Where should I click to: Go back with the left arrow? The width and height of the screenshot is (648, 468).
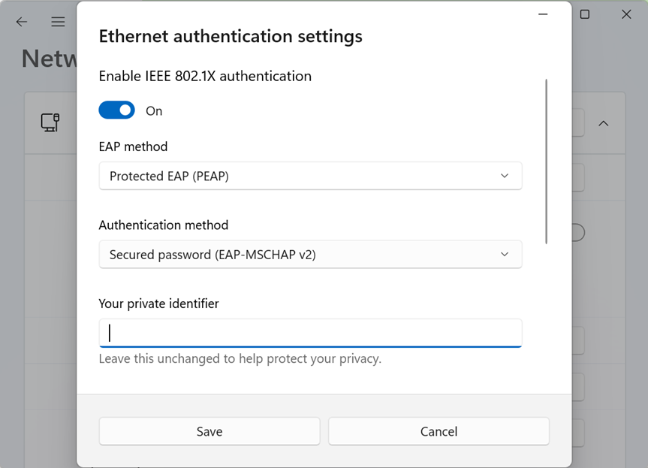coord(22,22)
